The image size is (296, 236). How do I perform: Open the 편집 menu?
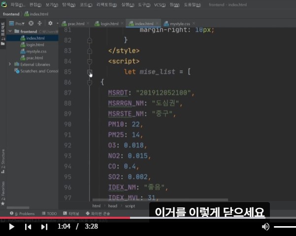[x=35, y=5]
